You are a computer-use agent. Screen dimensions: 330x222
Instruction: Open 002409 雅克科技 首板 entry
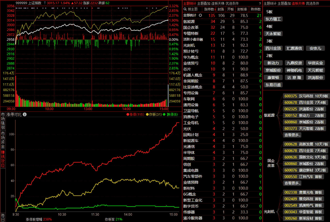tap(303, 199)
